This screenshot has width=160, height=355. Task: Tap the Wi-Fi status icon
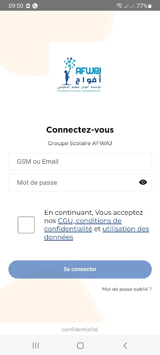coord(119,6)
